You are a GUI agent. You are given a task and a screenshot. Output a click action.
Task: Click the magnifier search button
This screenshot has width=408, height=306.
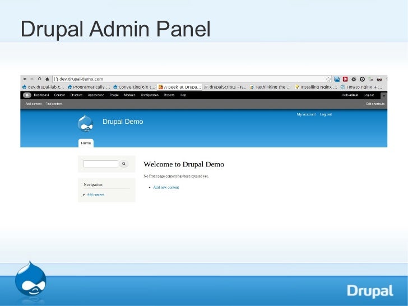[124, 164]
